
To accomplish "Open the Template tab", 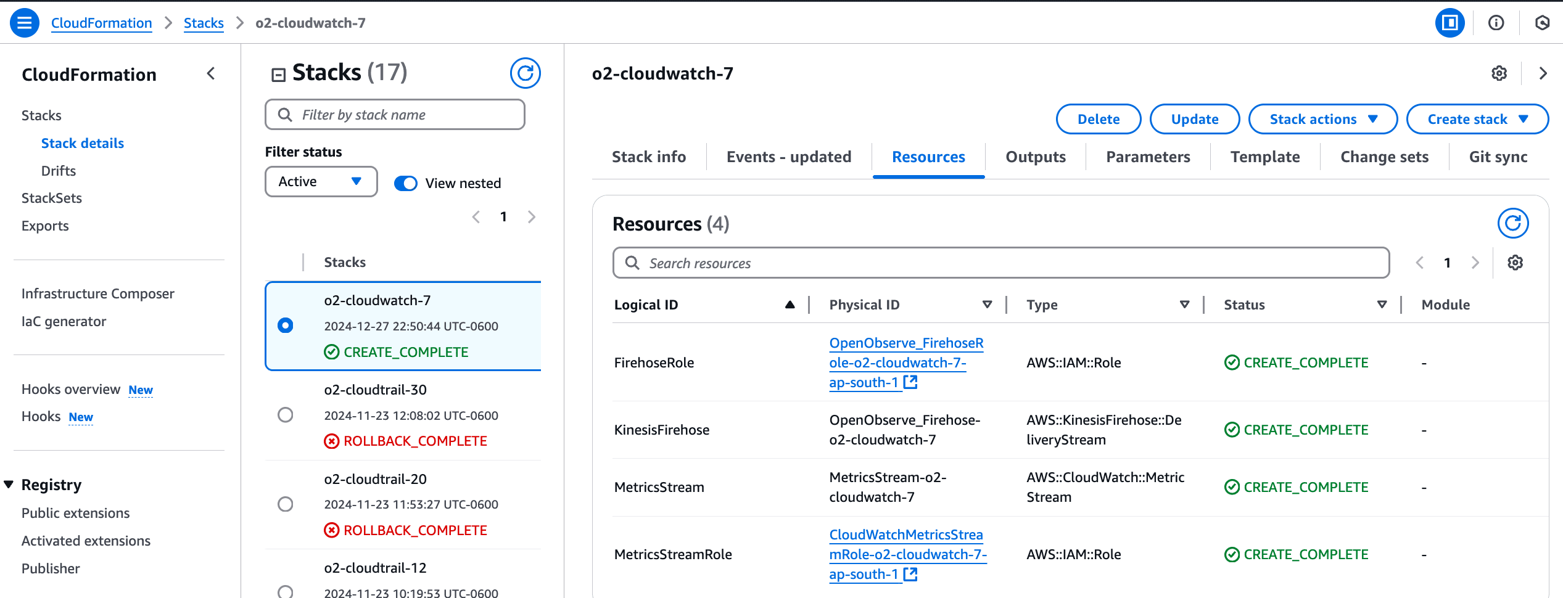I will (1266, 157).
